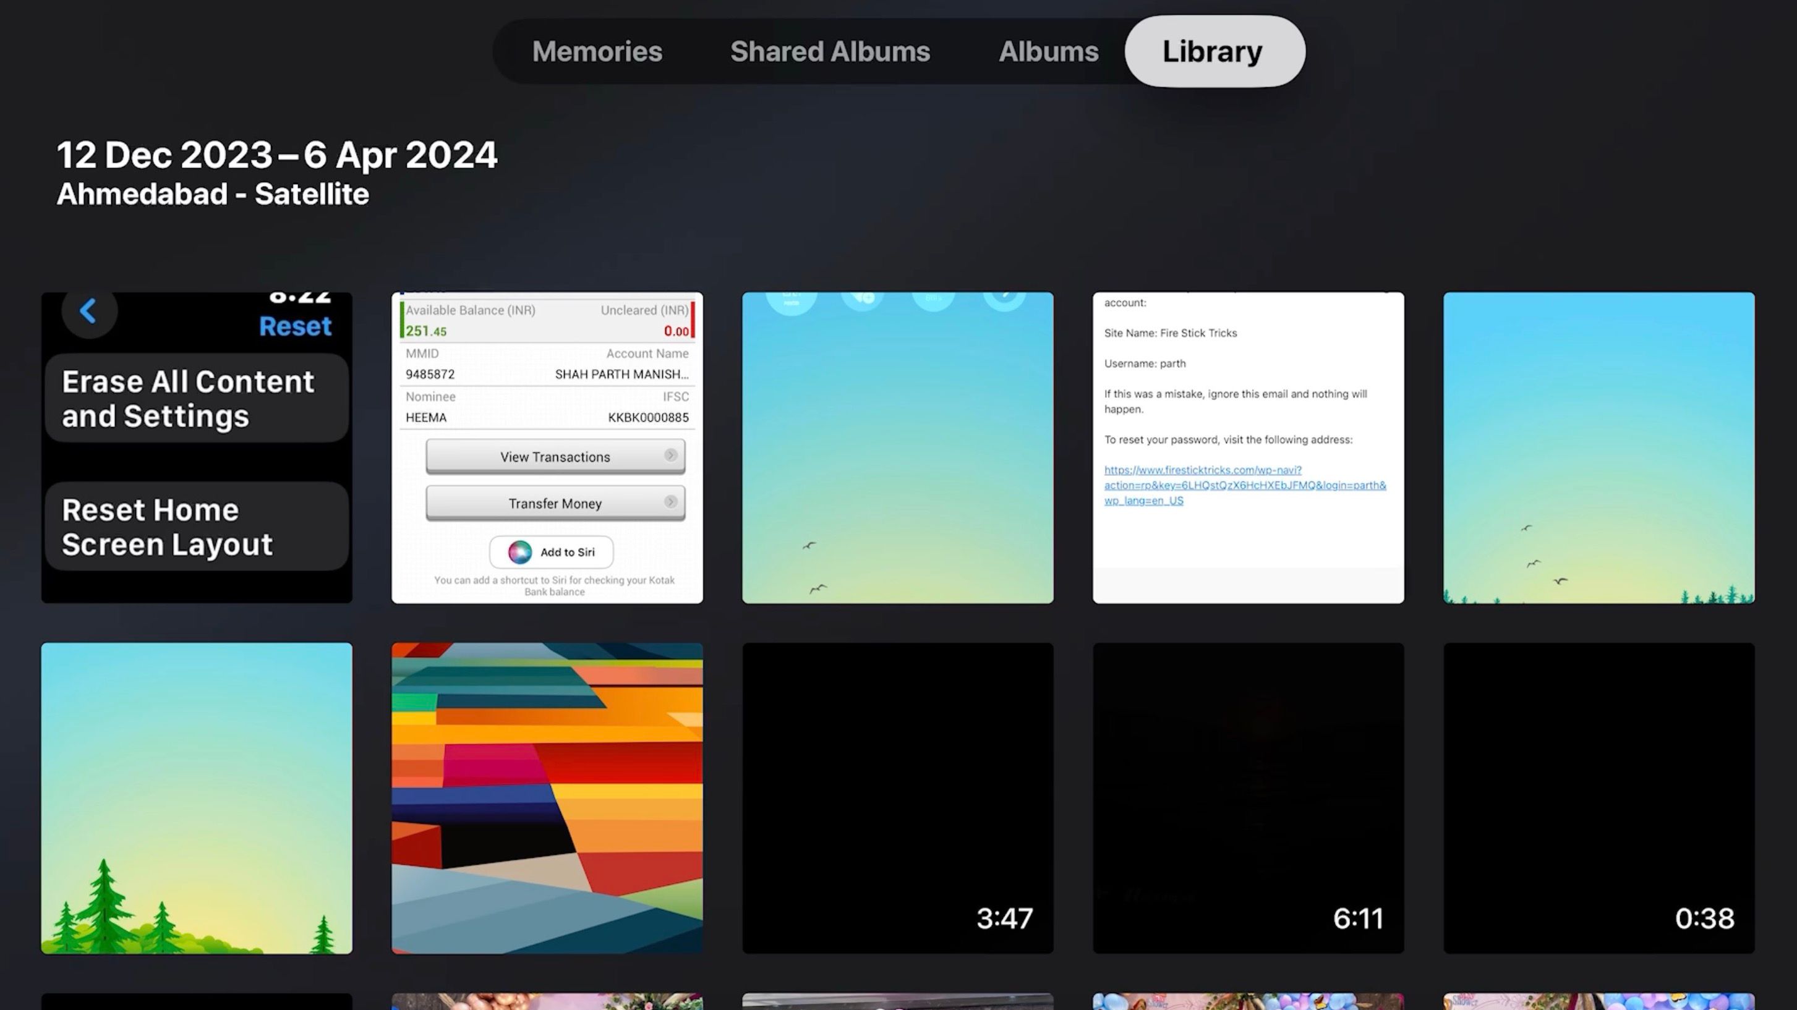This screenshot has width=1797, height=1010.
Task: Open bank balance screenshot thumbnail
Action: [547, 448]
